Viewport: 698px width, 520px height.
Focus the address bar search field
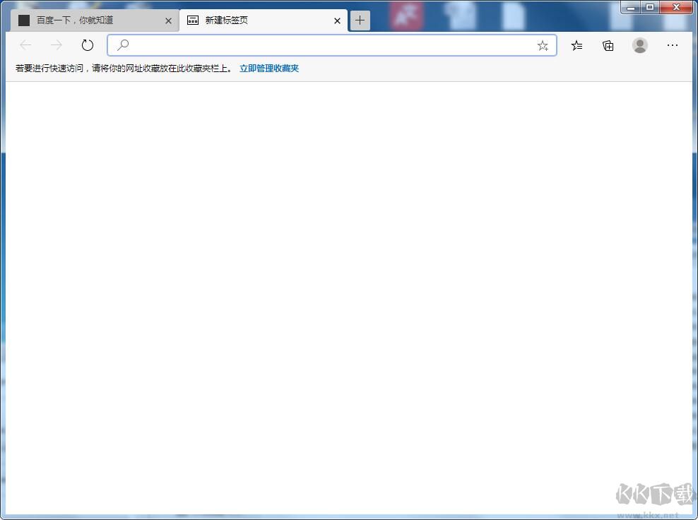(x=331, y=45)
